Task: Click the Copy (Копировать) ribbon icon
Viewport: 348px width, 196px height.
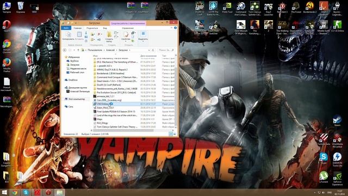Action: pos(69,35)
